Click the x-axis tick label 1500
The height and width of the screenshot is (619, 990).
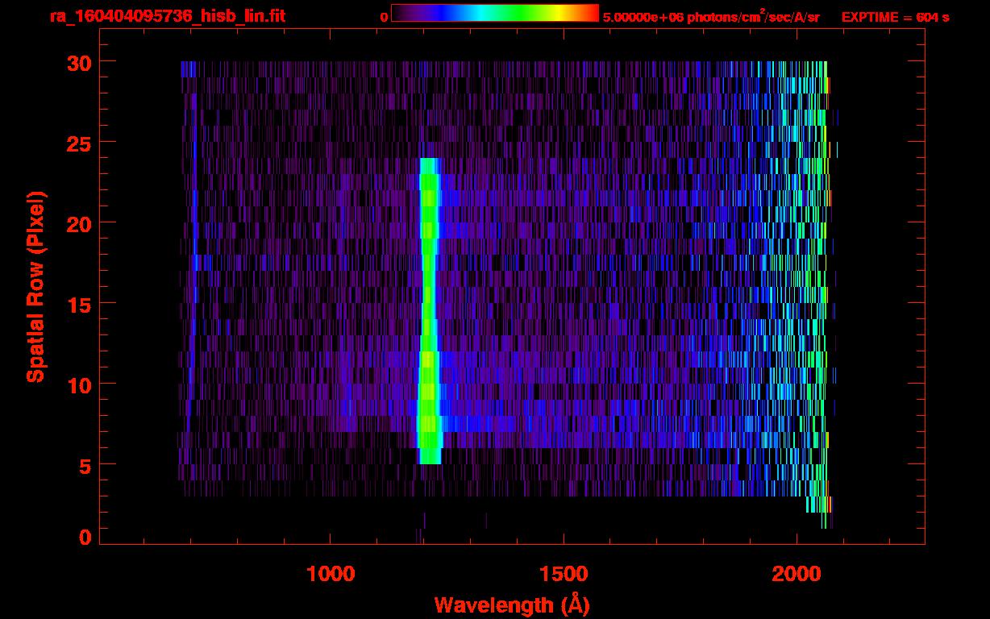(564, 574)
